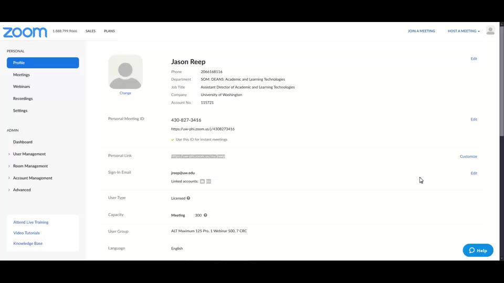
Task: Click the Zoom logo
Action: coord(25,32)
